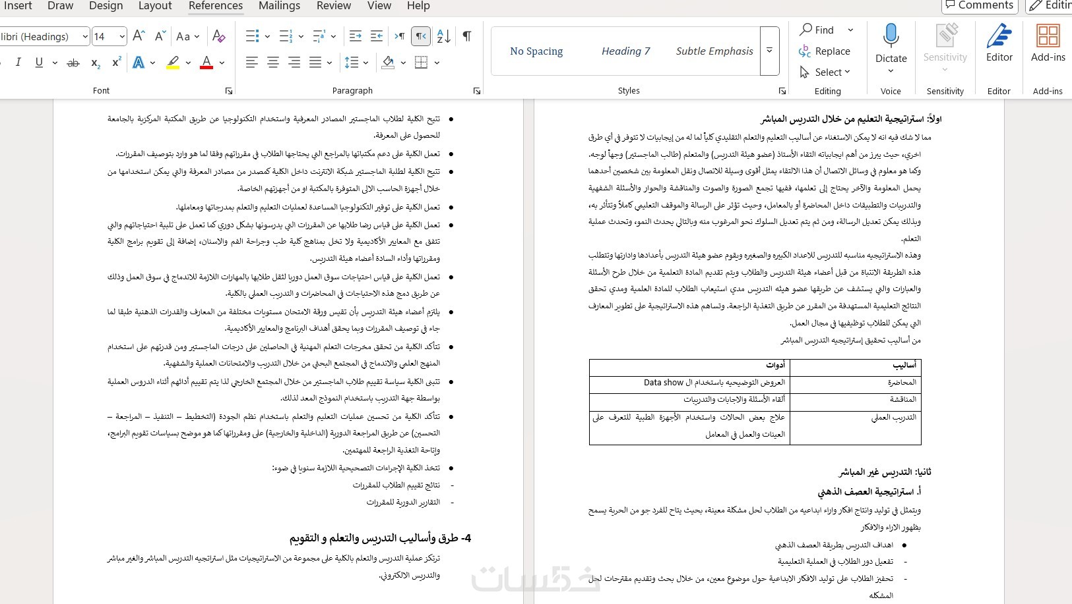Align text to the left

point(251,63)
